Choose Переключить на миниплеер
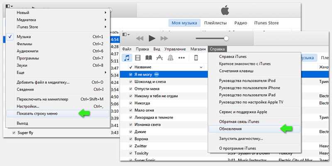The image size is (332, 166). tap(58, 99)
